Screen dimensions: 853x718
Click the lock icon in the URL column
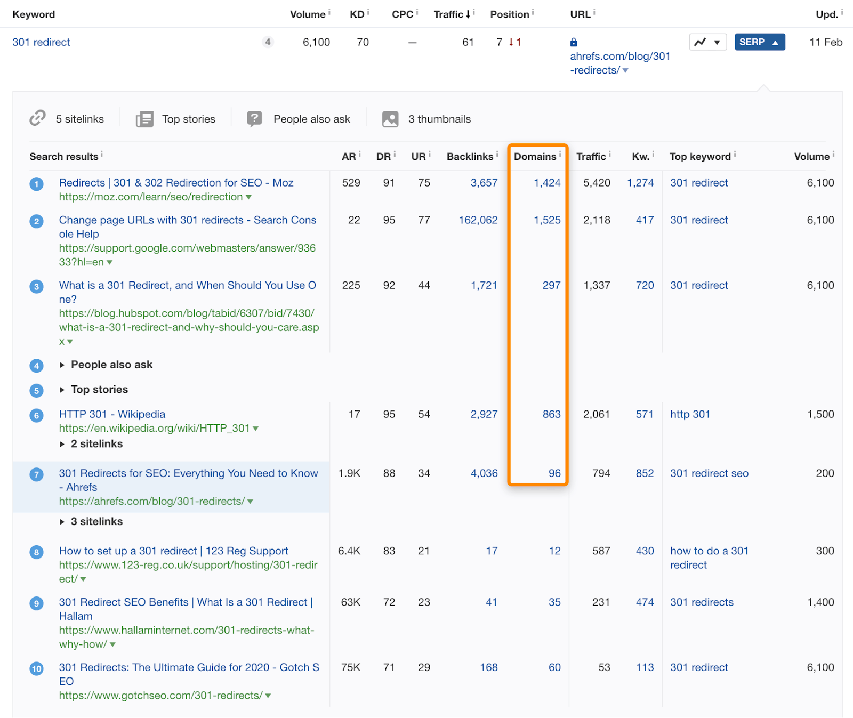(573, 42)
